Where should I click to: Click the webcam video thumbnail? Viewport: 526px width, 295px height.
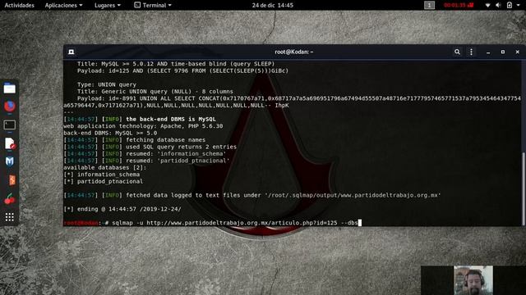[x=473, y=280]
